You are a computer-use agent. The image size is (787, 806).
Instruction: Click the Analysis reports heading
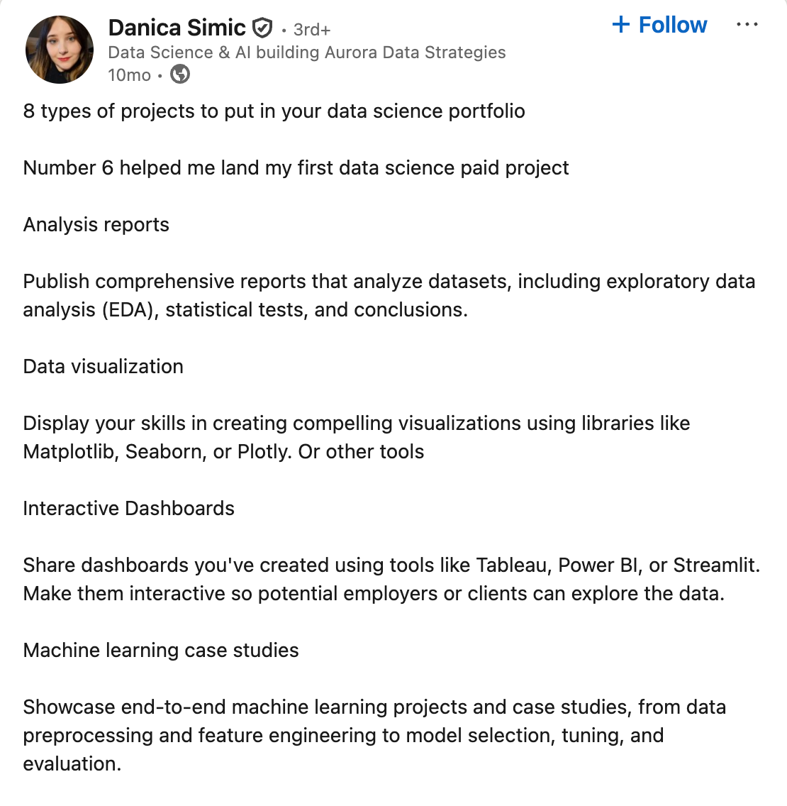coord(96,224)
